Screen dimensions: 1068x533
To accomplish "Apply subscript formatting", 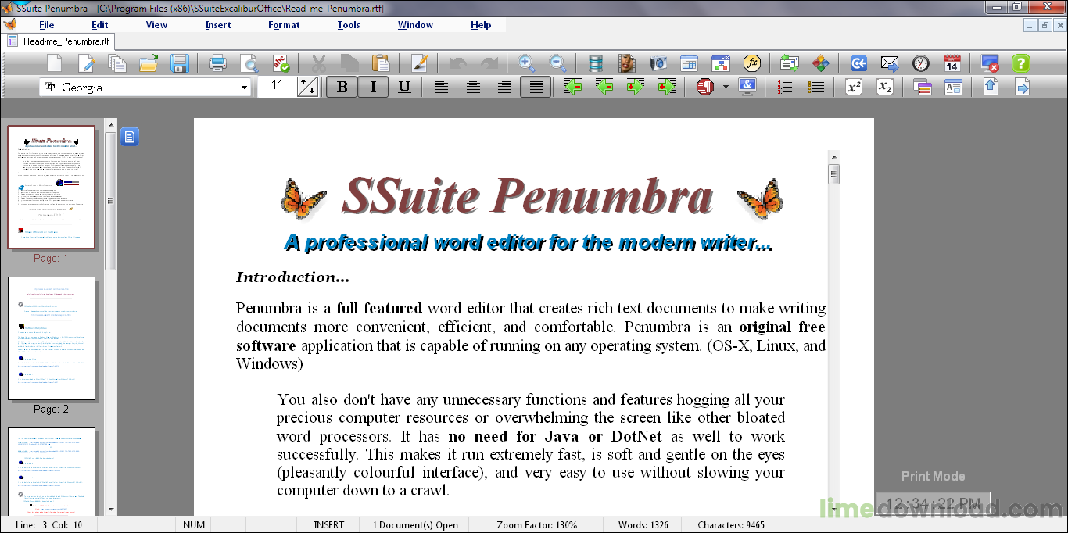I will [885, 87].
